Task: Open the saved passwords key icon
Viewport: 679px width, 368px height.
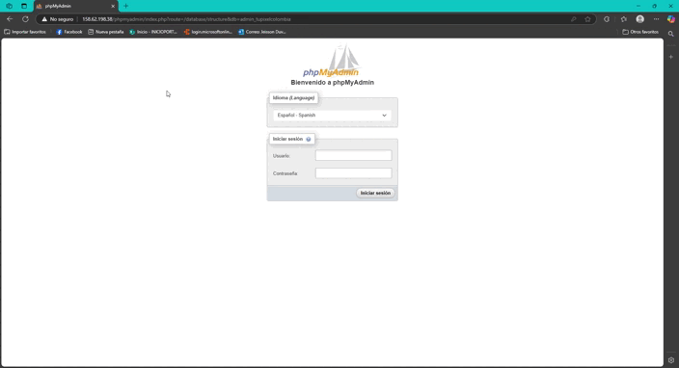Action: (573, 19)
